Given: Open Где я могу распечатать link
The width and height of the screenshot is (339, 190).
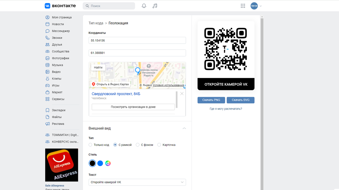Looking at the screenshot, I should pos(226,109).
